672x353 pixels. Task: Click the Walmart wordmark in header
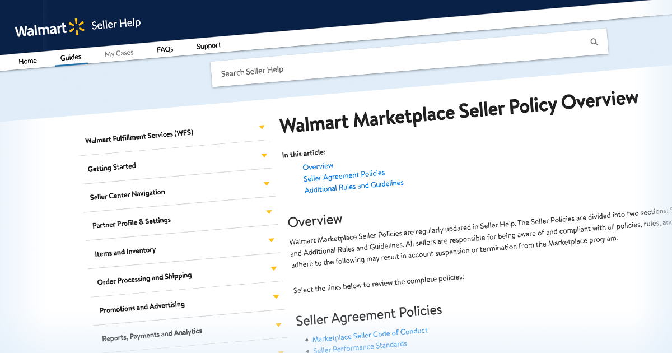[41, 30]
